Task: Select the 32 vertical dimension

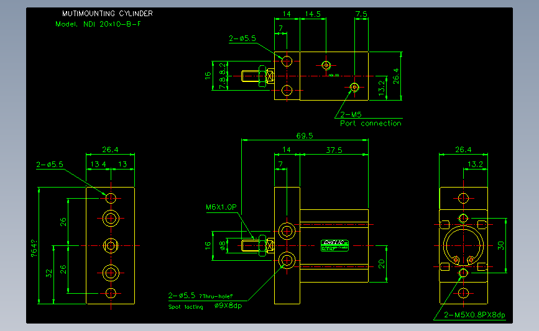Action: [x=49, y=274]
